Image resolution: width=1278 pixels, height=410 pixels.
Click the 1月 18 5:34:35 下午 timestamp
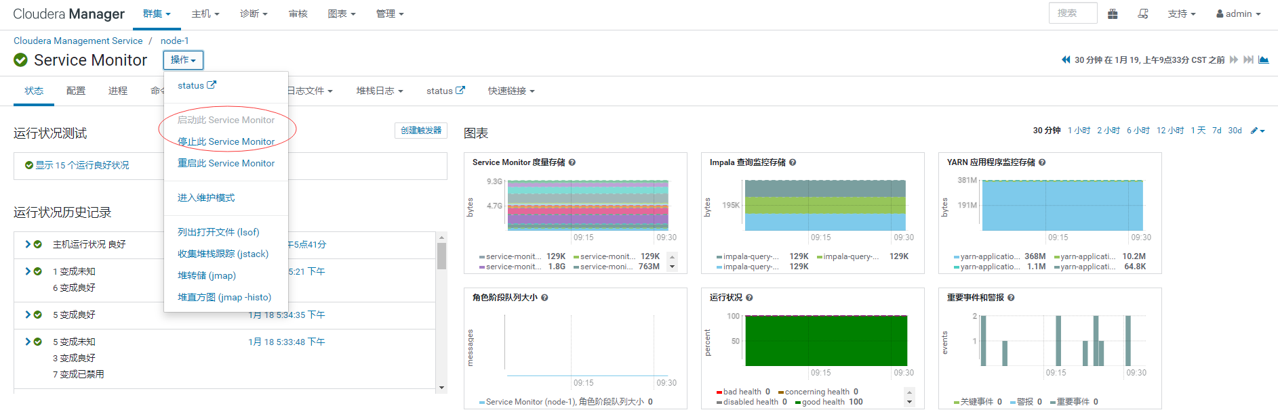(286, 315)
